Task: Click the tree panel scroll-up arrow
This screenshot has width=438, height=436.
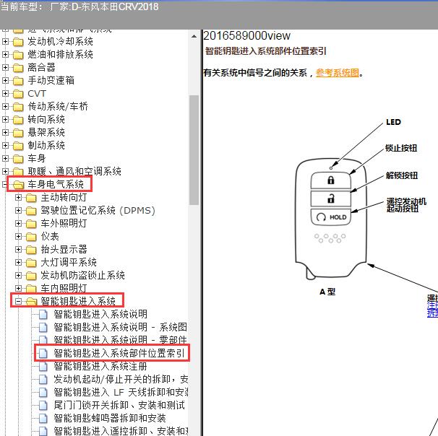Action: coord(194,37)
